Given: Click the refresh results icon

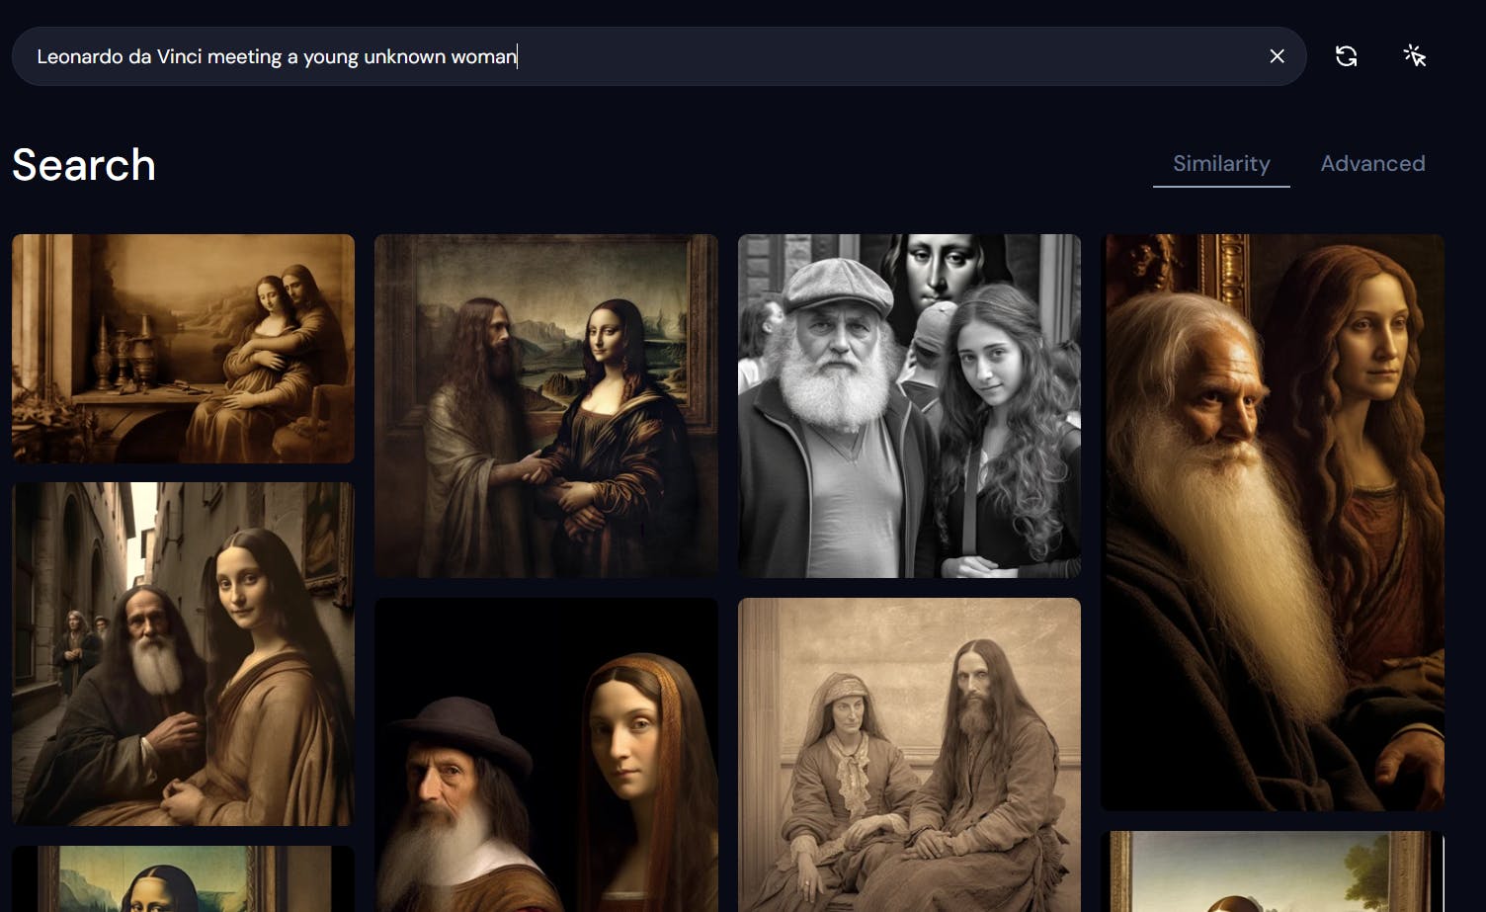Looking at the screenshot, I should click(x=1346, y=56).
